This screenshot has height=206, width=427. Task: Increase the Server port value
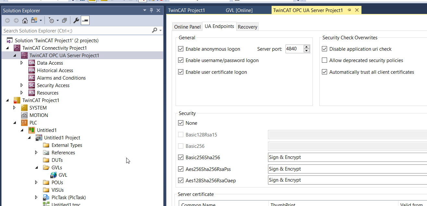[307, 47]
